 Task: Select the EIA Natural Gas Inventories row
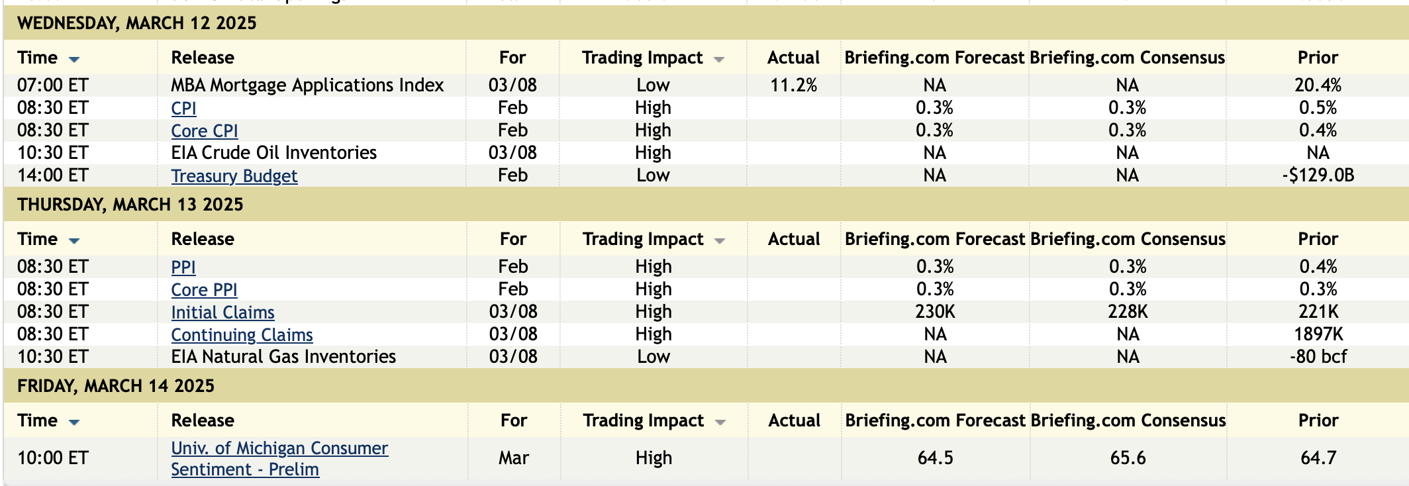[283, 357]
